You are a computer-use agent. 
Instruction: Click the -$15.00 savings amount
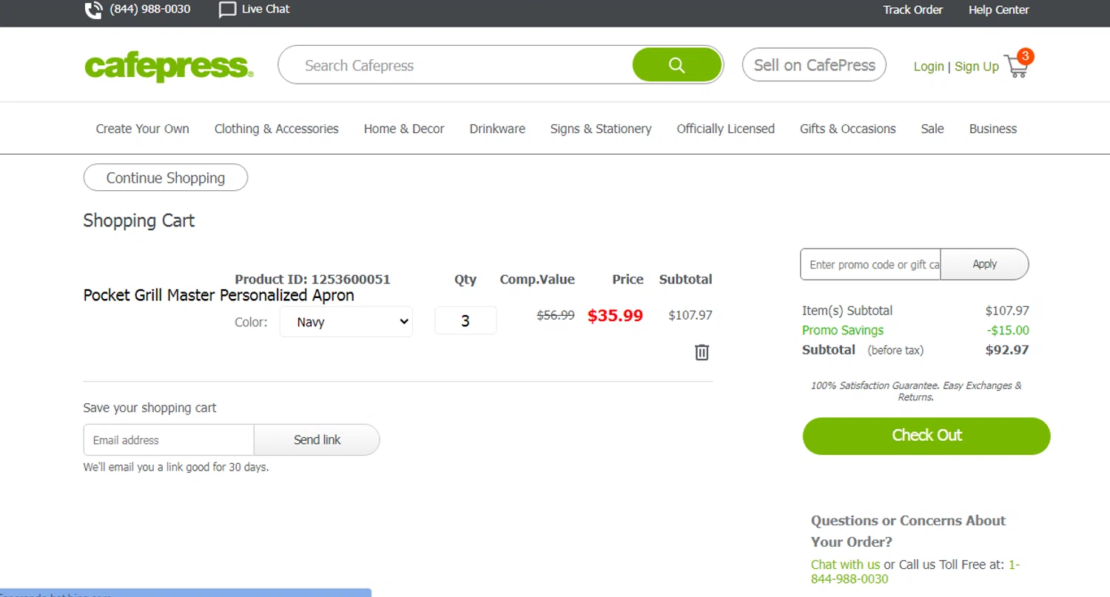point(1008,330)
